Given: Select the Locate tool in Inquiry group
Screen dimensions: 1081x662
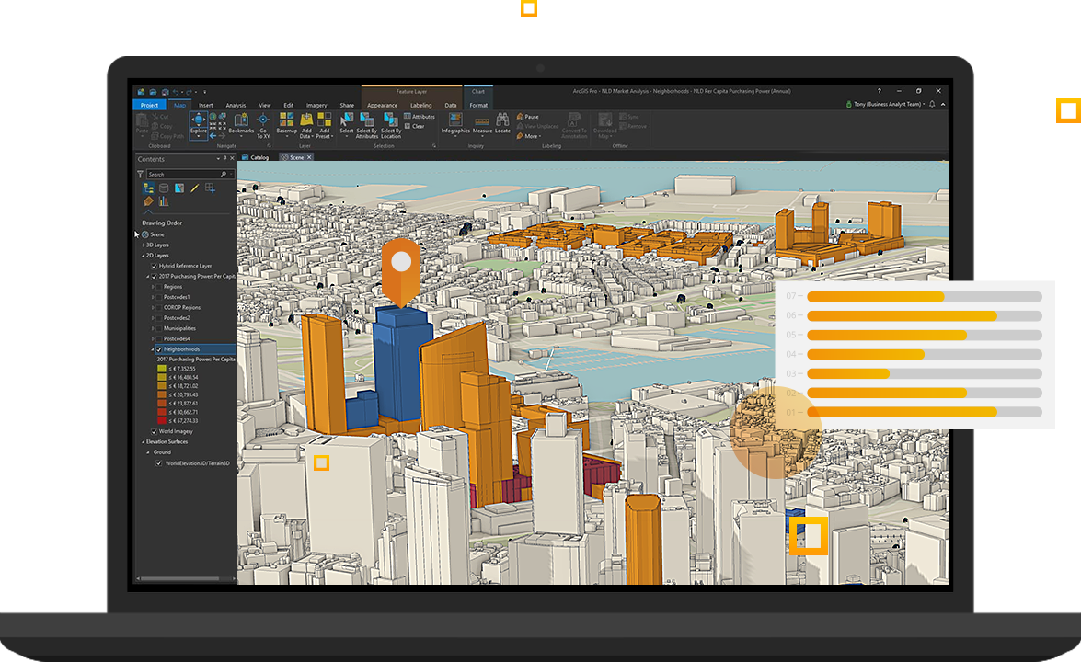Looking at the screenshot, I should (503, 121).
